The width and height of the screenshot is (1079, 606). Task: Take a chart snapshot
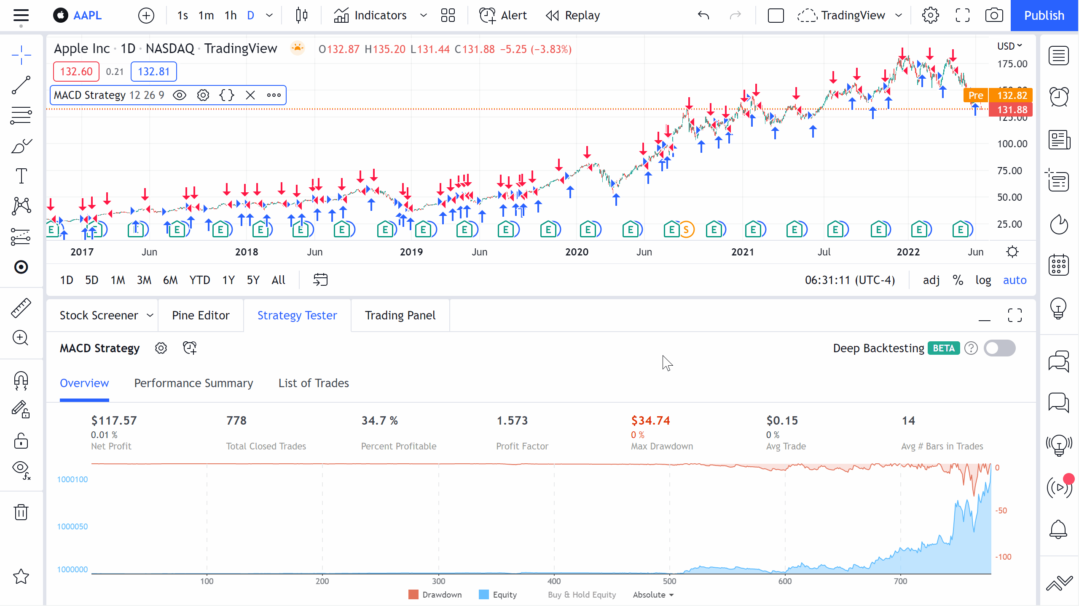[x=994, y=15]
